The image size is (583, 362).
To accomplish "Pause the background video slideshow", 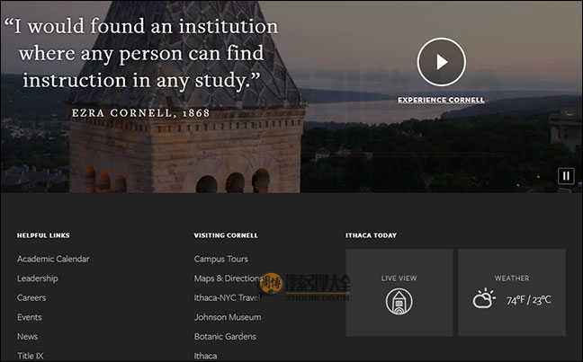I will 566,176.
